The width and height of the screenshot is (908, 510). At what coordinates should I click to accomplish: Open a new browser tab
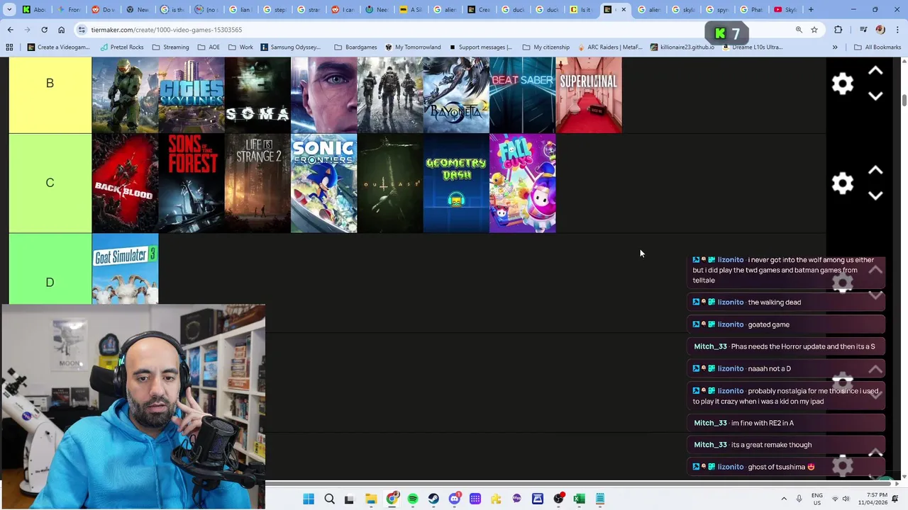click(x=811, y=9)
